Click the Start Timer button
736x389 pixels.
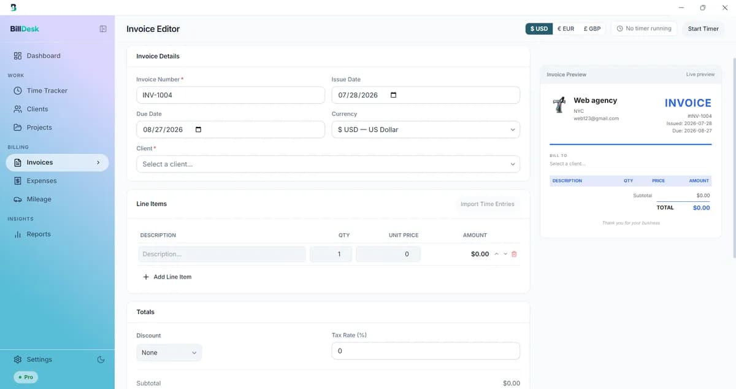click(x=703, y=29)
